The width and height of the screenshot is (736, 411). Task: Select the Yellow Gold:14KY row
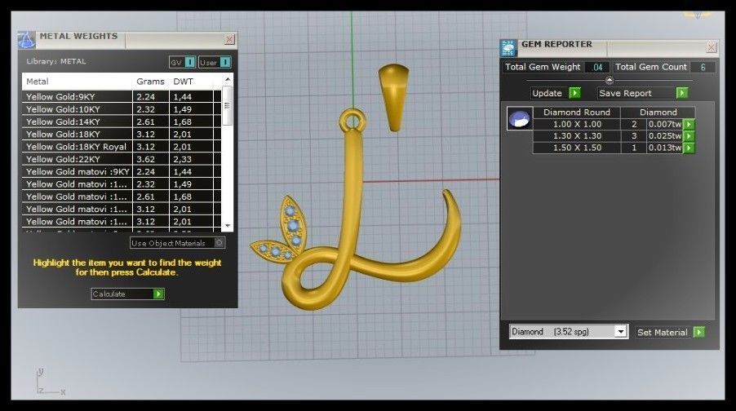(122, 122)
